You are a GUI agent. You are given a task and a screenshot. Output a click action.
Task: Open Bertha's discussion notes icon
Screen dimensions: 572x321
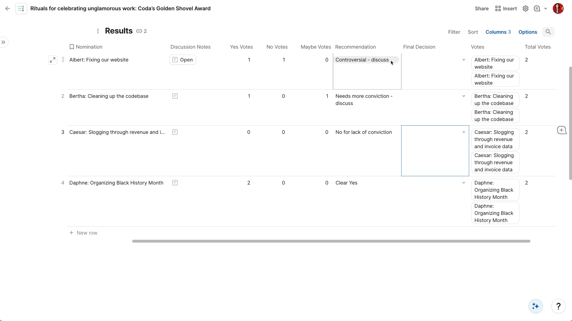point(175,96)
